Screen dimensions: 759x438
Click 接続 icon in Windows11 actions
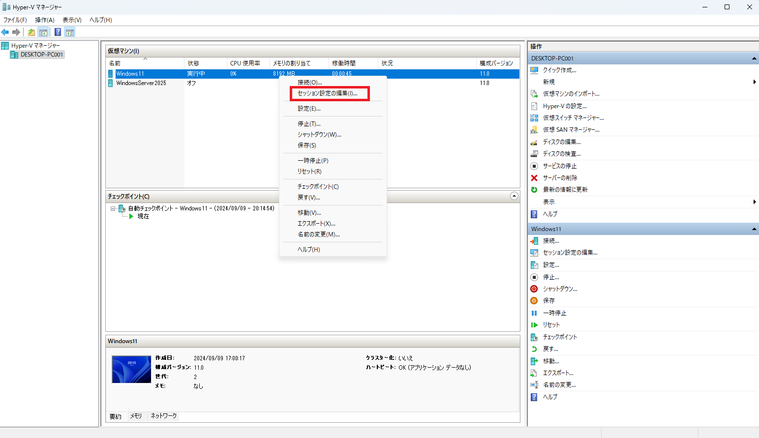(534, 241)
